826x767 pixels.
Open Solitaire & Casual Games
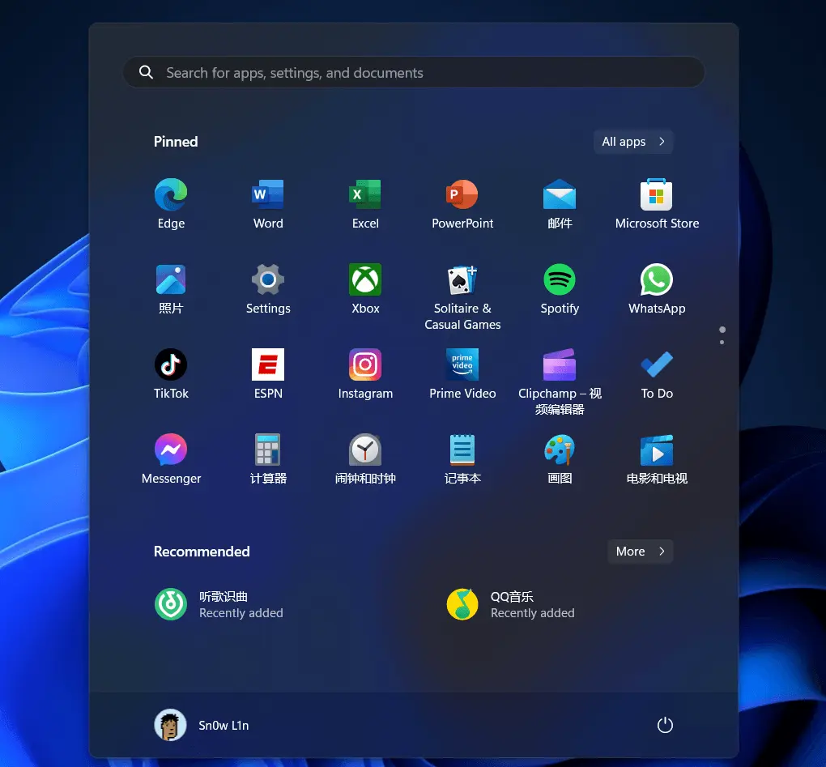[x=462, y=296]
